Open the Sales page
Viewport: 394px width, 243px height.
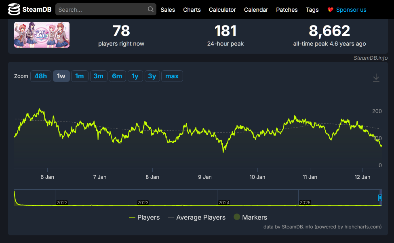point(168,10)
